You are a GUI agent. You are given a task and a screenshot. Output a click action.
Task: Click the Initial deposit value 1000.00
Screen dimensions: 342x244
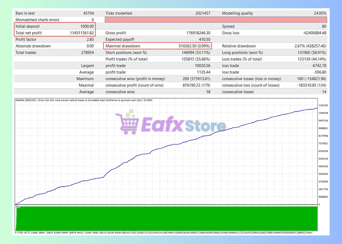(87, 26)
